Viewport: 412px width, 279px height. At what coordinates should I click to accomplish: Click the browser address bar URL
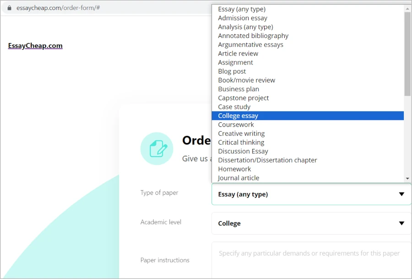[58, 8]
